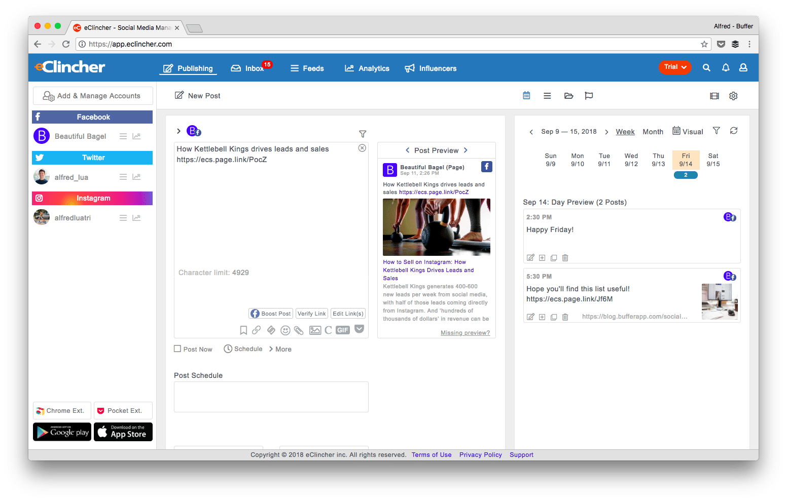Viewport: 787px width, 501px height.
Task: Click the emoji smiley icon in composer
Action: pos(285,330)
